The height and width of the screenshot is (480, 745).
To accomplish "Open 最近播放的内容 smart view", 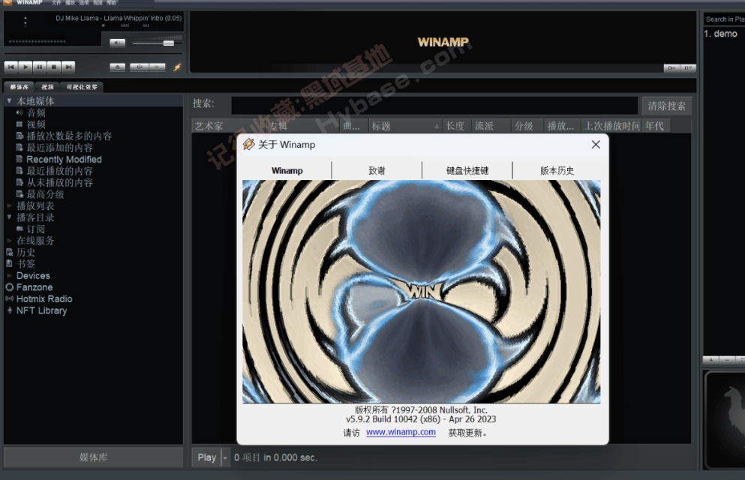I will pyautogui.click(x=60, y=171).
